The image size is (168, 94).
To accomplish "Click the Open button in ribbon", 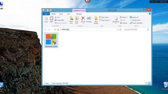I will (x=124, y=17).
